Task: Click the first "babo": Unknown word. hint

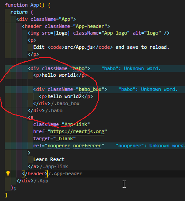Action: 131,68
